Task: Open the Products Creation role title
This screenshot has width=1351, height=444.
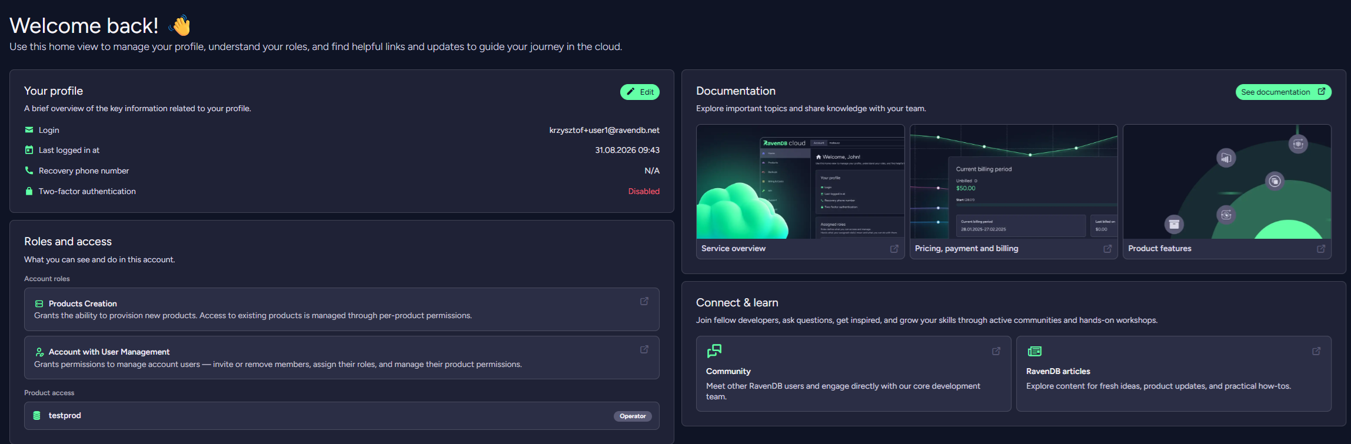Action: [83, 303]
